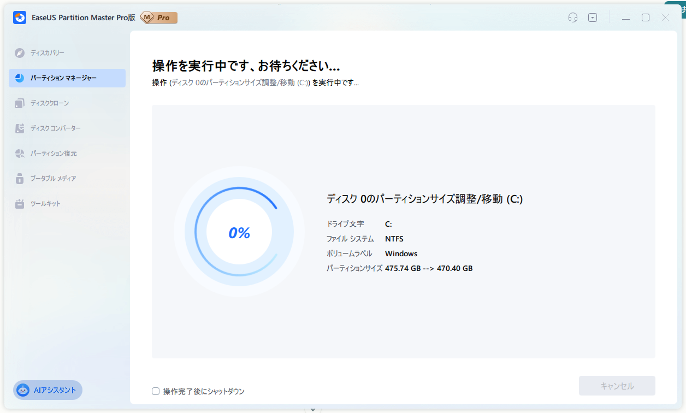This screenshot has width=686, height=413.
Task: Maximize the EaseUS Partition Master window
Action: (x=646, y=17)
